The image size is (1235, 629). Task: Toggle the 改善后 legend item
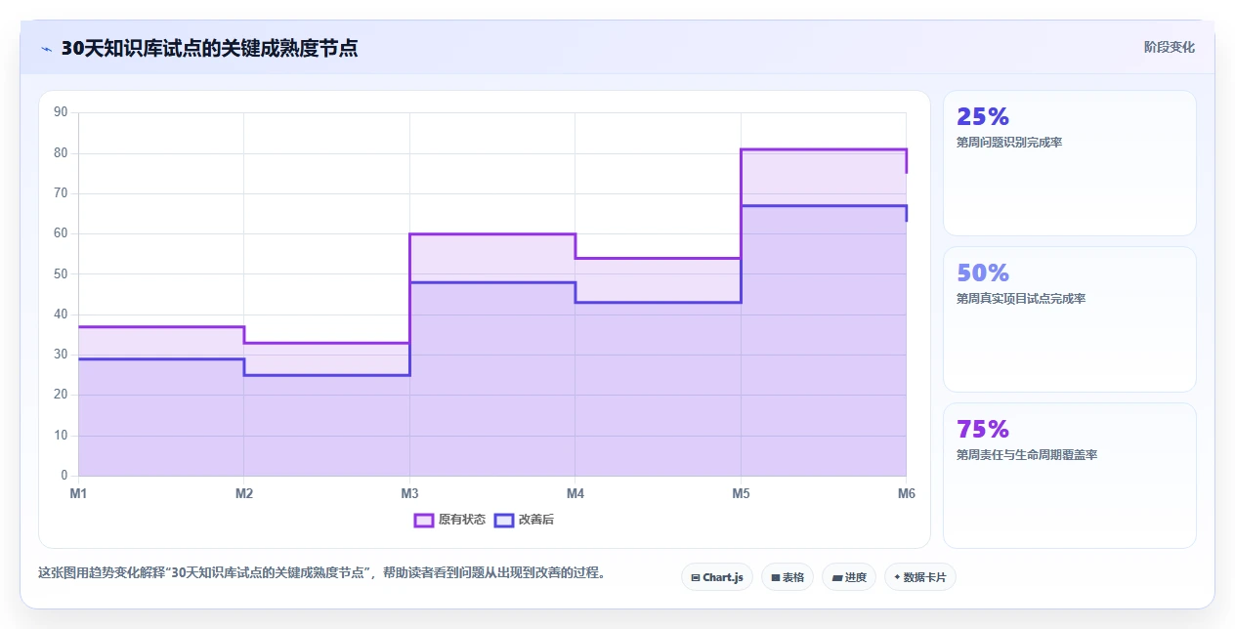525,520
